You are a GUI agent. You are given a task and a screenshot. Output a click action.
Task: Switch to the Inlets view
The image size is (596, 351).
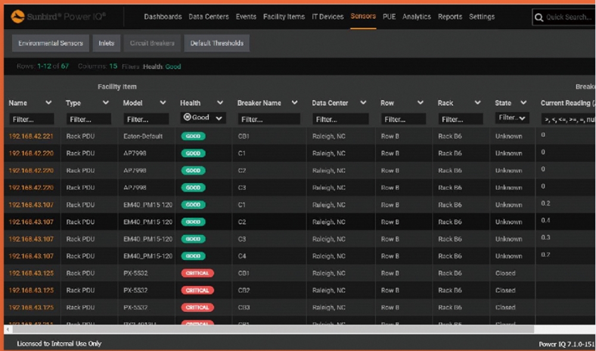coord(107,43)
